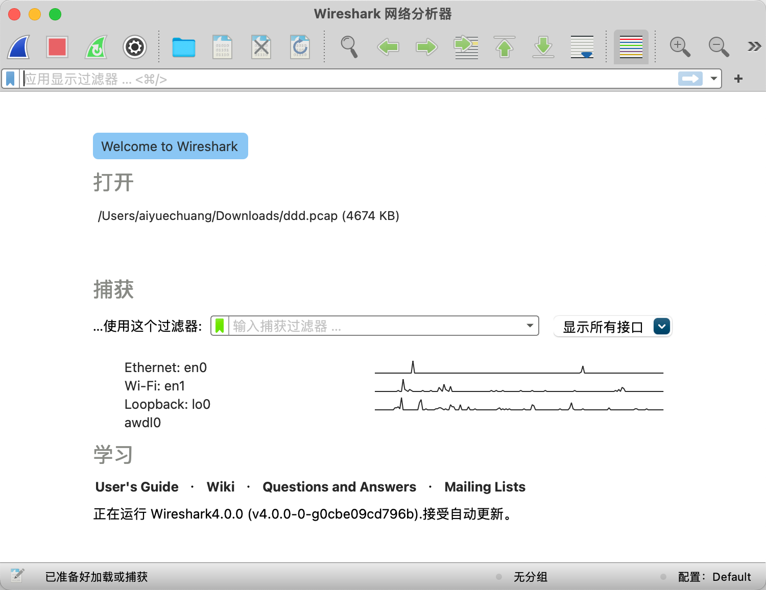Viewport: 766px width, 590px height.
Task: Click the display filter input field
Action: pyautogui.click(x=349, y=79)
